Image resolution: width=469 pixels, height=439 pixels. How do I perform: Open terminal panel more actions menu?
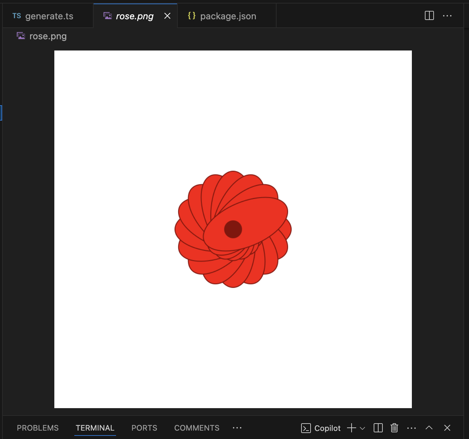tap(412, 428)
